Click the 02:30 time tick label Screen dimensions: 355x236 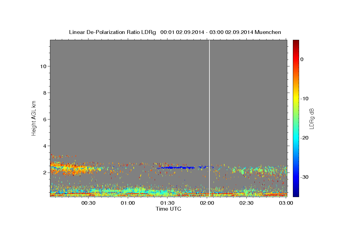(246, 203)
